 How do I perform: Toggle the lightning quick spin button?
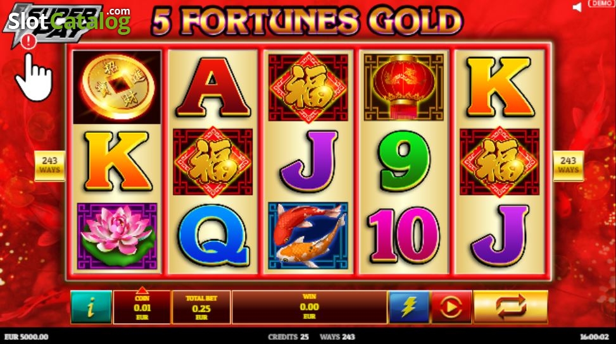tap(408, 307)
